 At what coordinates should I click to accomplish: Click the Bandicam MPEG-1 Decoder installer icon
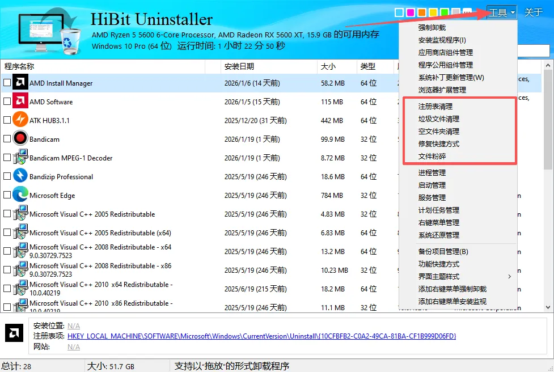(20, 157)
